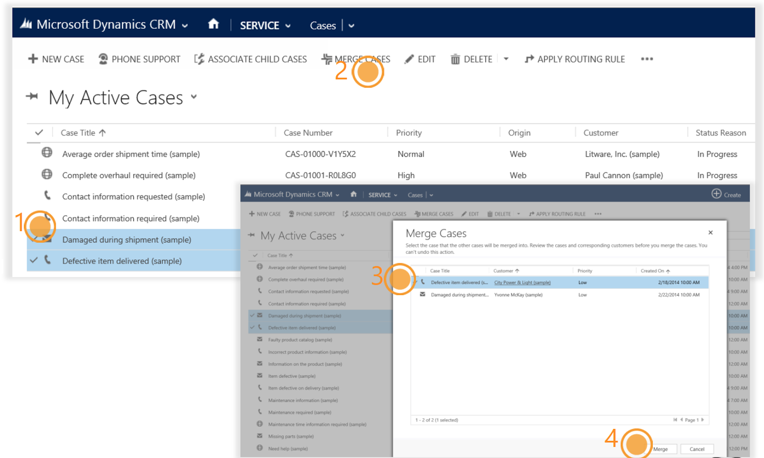Click DELETE in the dimmed background window's command bar

(x=499, y=214)
